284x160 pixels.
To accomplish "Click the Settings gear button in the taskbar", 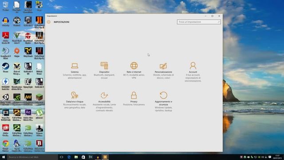I will click(x=105, y=157).
